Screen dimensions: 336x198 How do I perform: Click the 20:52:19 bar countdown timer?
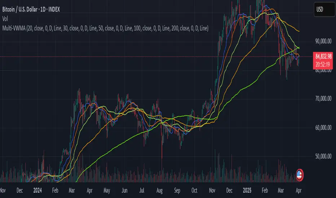[x=323, y=64]
